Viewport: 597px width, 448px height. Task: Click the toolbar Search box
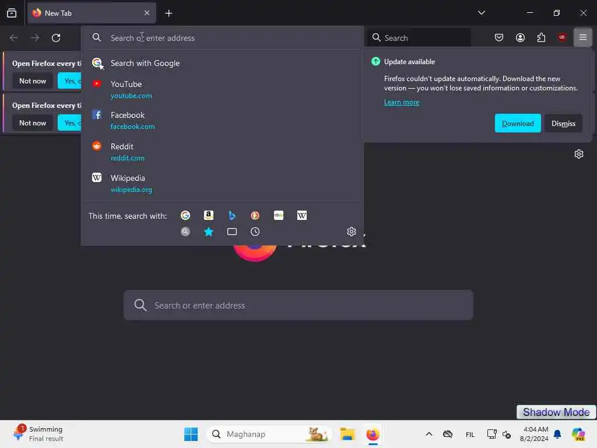(x=419, y=38)
